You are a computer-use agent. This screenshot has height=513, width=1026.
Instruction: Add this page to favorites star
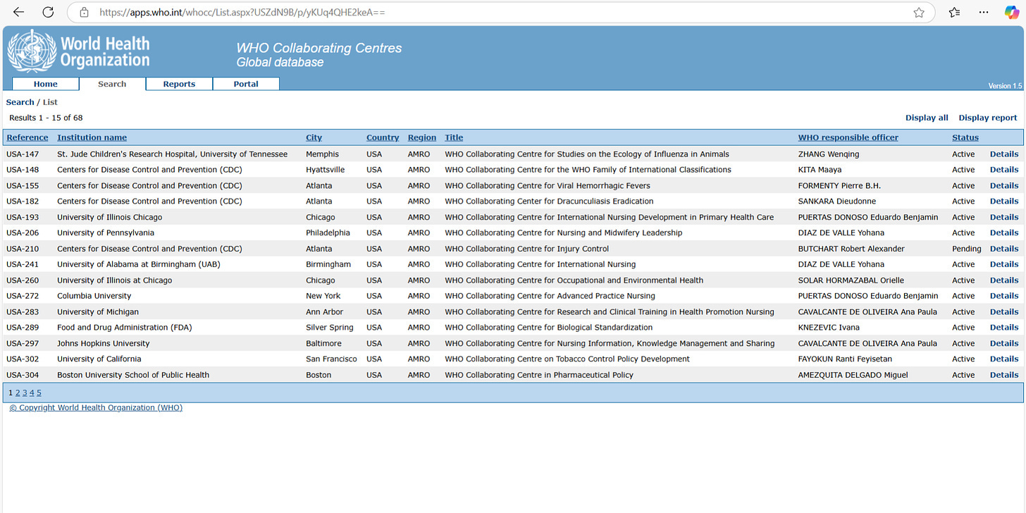919,13
